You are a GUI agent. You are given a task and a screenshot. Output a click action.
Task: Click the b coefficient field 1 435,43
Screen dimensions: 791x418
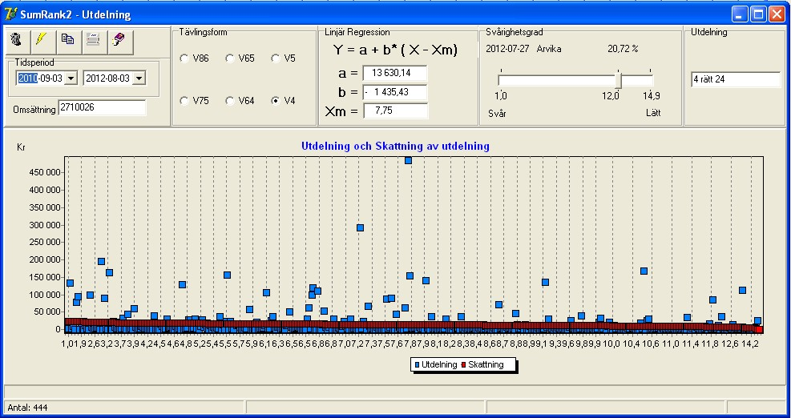tap(395, 92)
